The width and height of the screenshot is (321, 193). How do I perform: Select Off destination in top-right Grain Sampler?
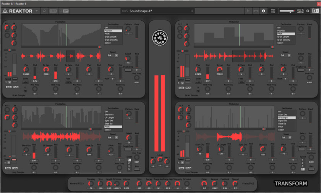pyautogui.click(x=286, y=28)
